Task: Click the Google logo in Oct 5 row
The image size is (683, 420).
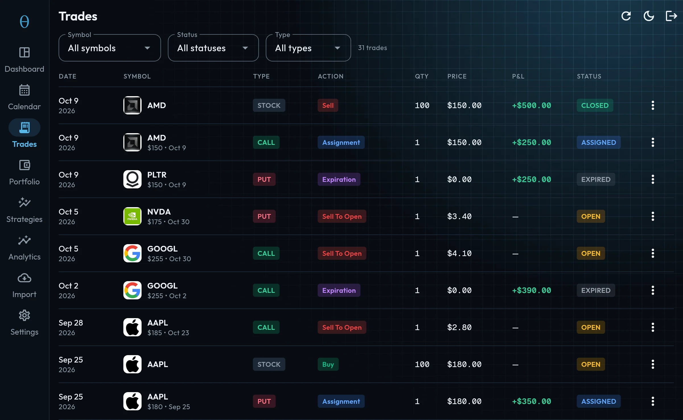Action: [x=132, y=253]
